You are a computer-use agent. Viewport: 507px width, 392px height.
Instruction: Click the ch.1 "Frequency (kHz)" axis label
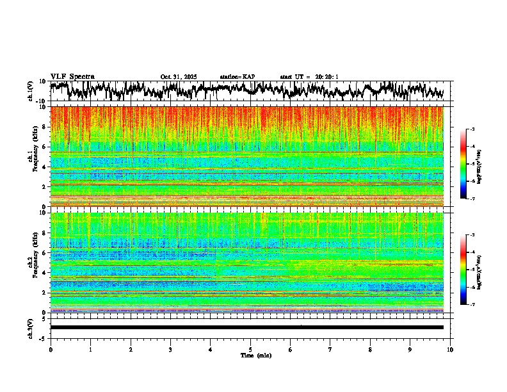coord(35,149)
